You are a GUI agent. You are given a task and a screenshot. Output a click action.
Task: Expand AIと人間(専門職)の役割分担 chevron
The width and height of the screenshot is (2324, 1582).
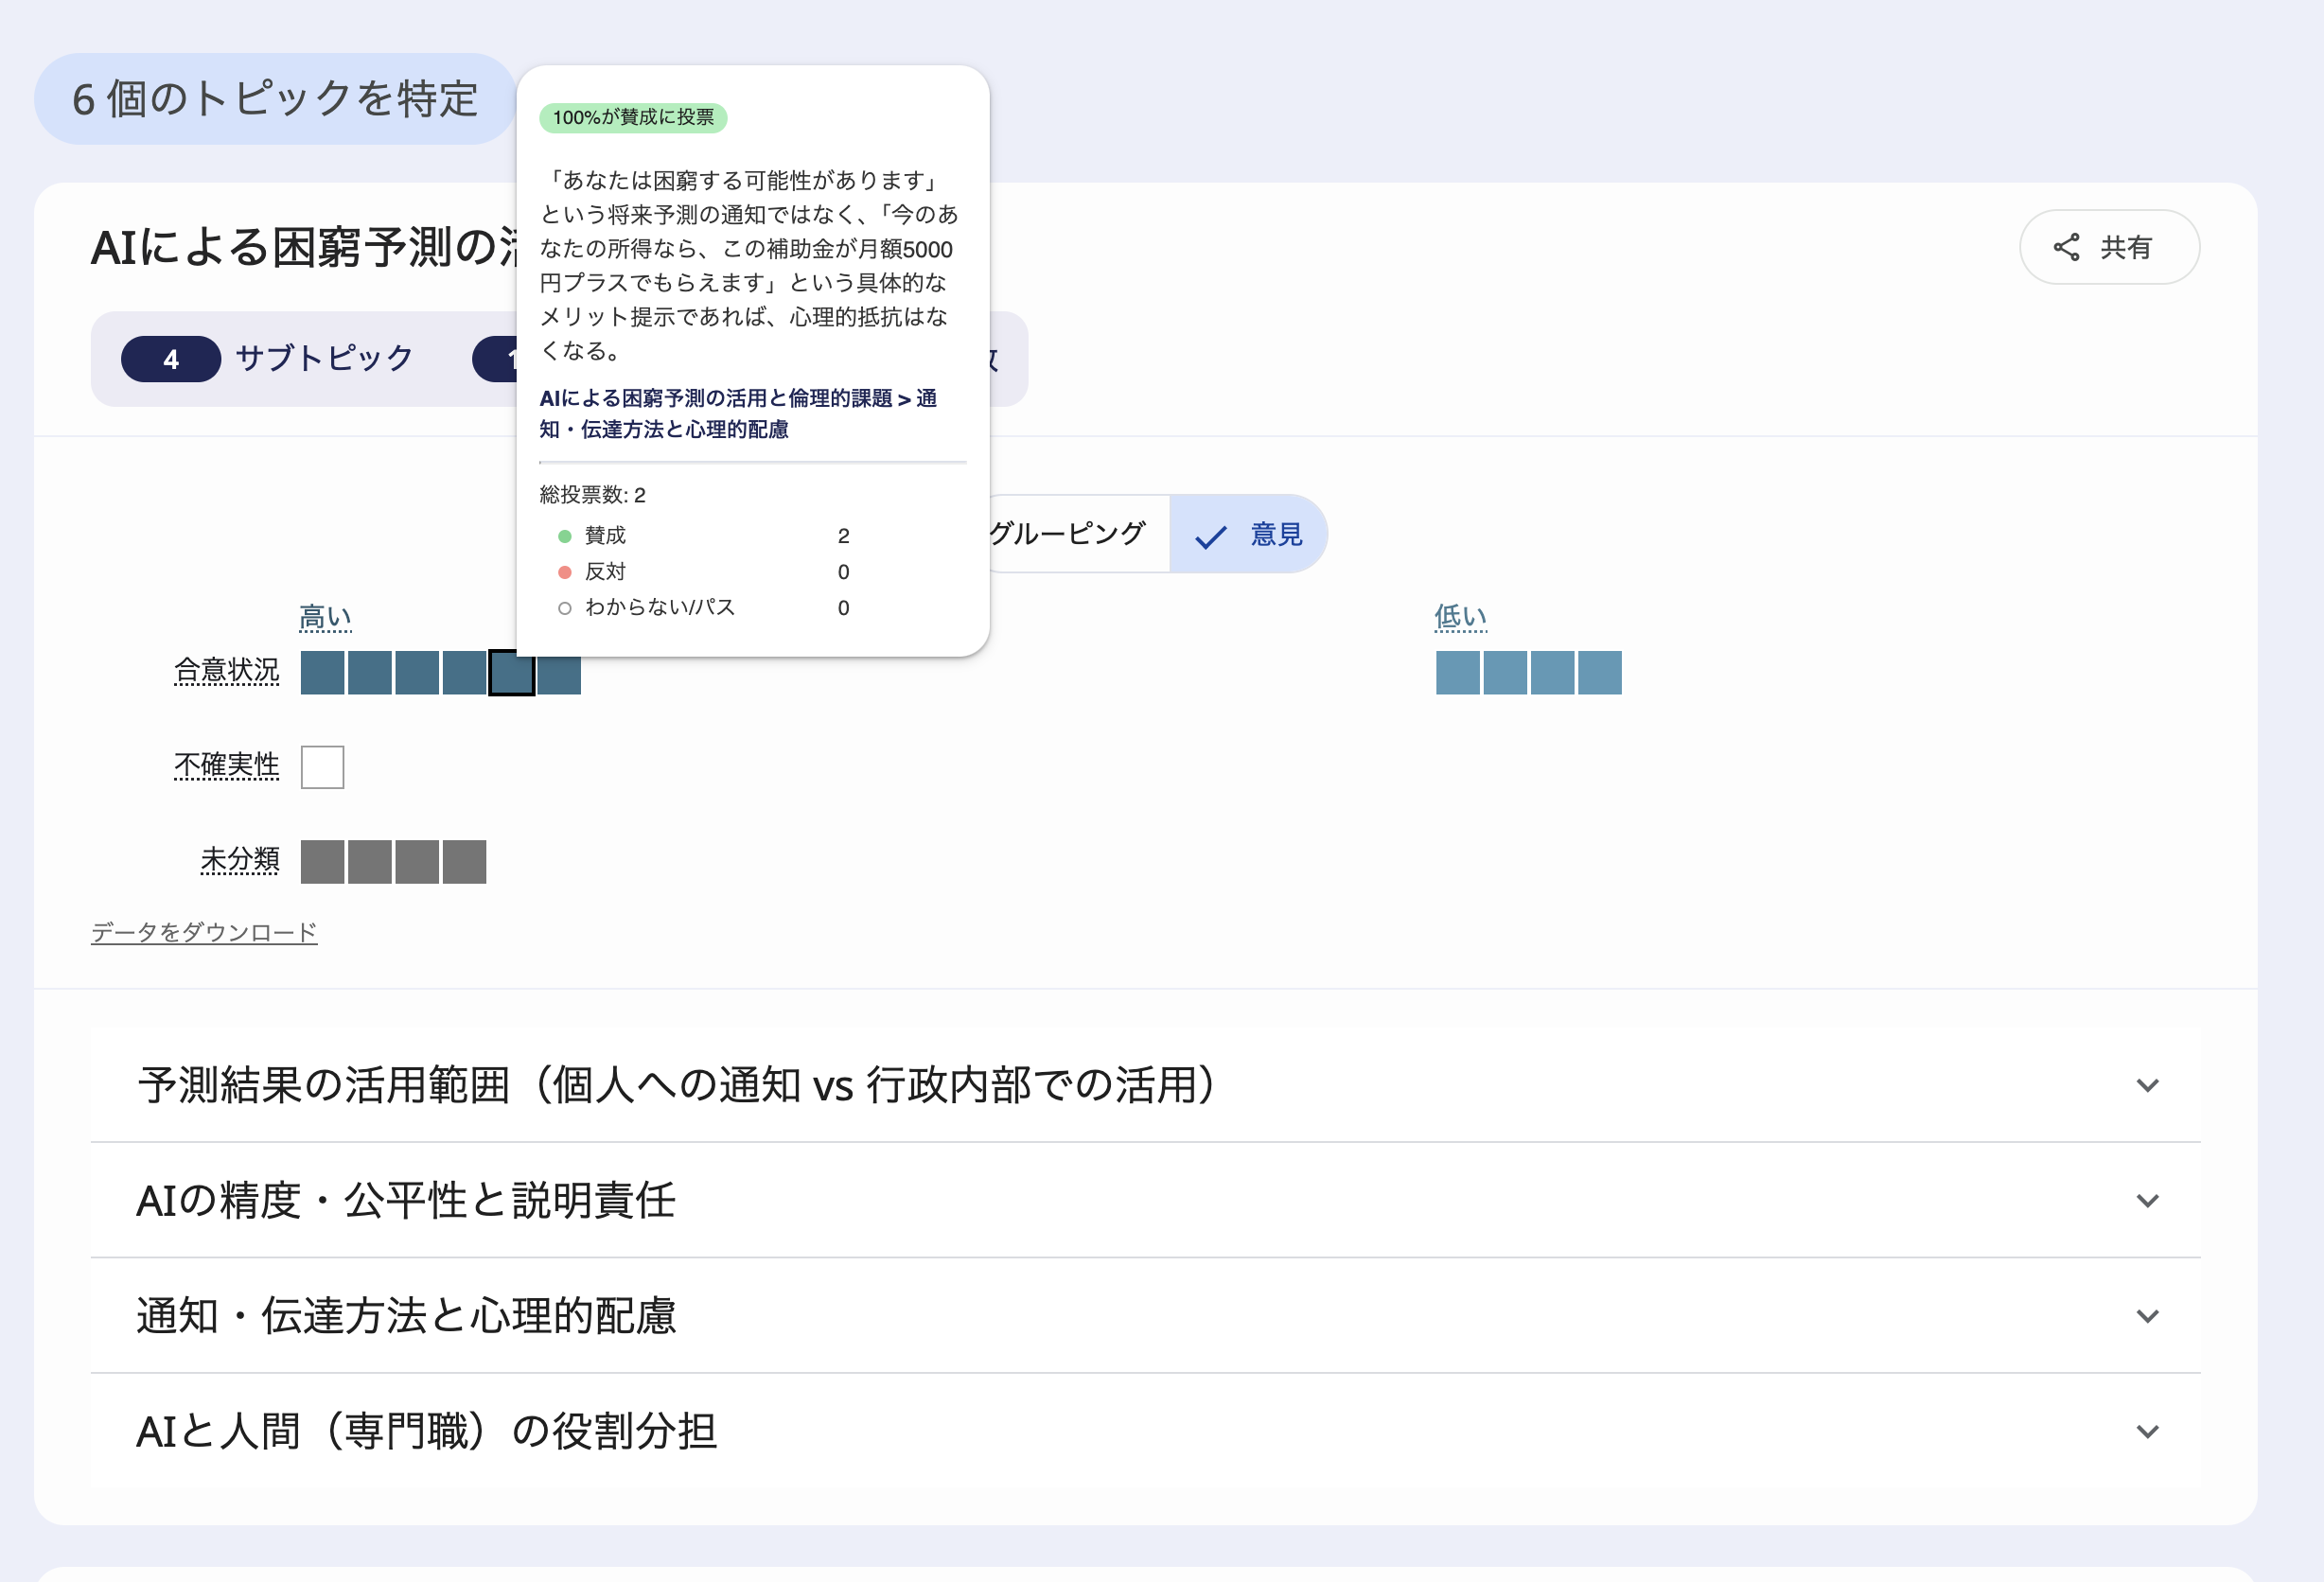tap(2147, 1431)
